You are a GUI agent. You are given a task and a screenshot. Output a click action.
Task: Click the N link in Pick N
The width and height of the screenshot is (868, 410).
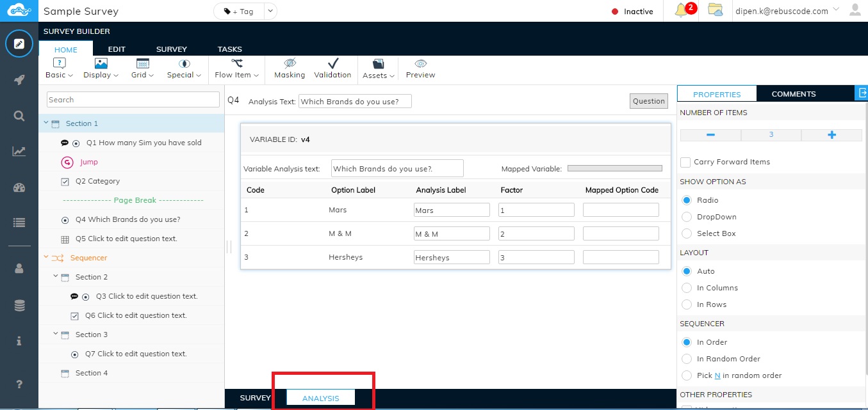click(717, 375)
